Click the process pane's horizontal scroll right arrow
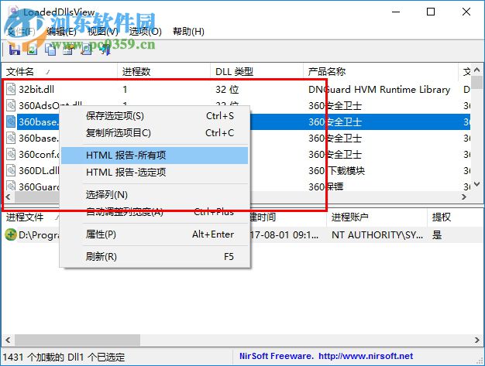Viewport: 485px width, 366px height. [x=477, y=340]
